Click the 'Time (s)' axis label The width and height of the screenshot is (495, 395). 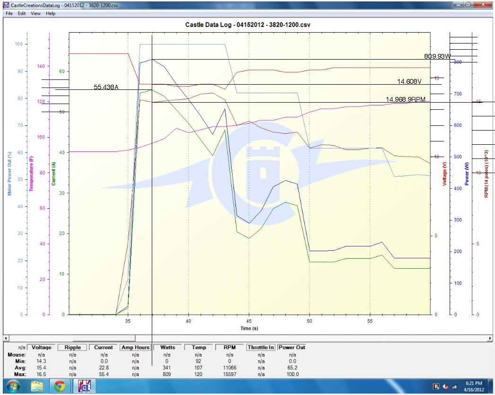[249, 328]
